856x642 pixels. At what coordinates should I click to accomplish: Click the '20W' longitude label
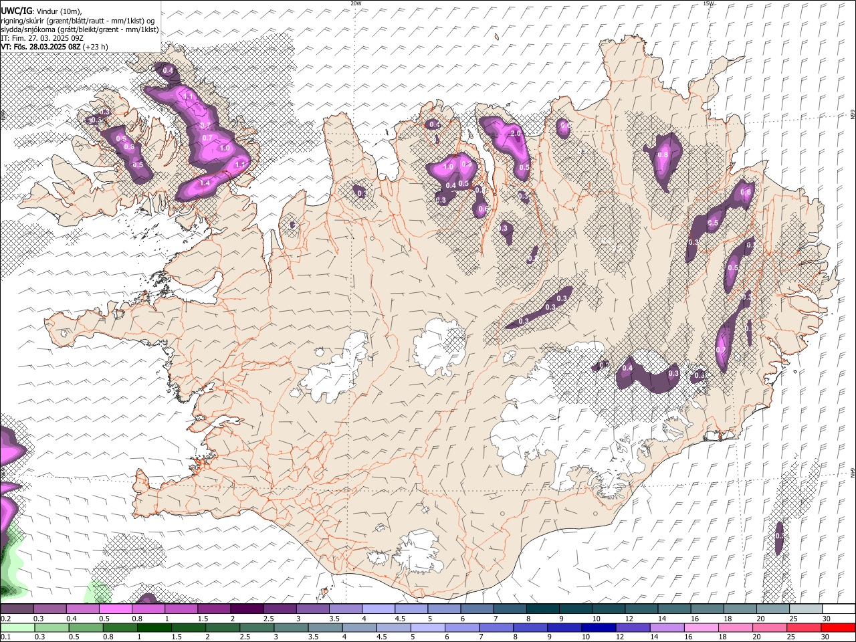point(356,3)
